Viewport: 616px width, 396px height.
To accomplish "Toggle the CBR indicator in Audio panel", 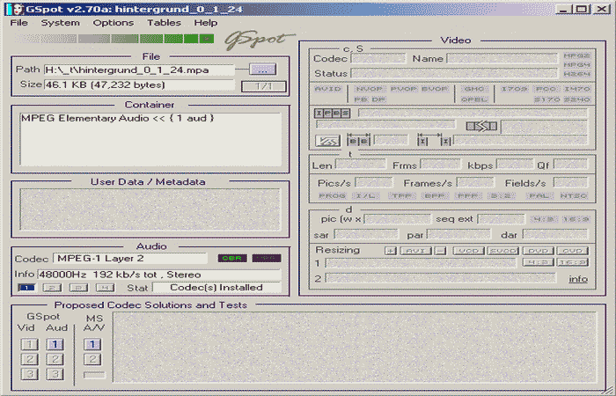I will click(x=231, y=259).
